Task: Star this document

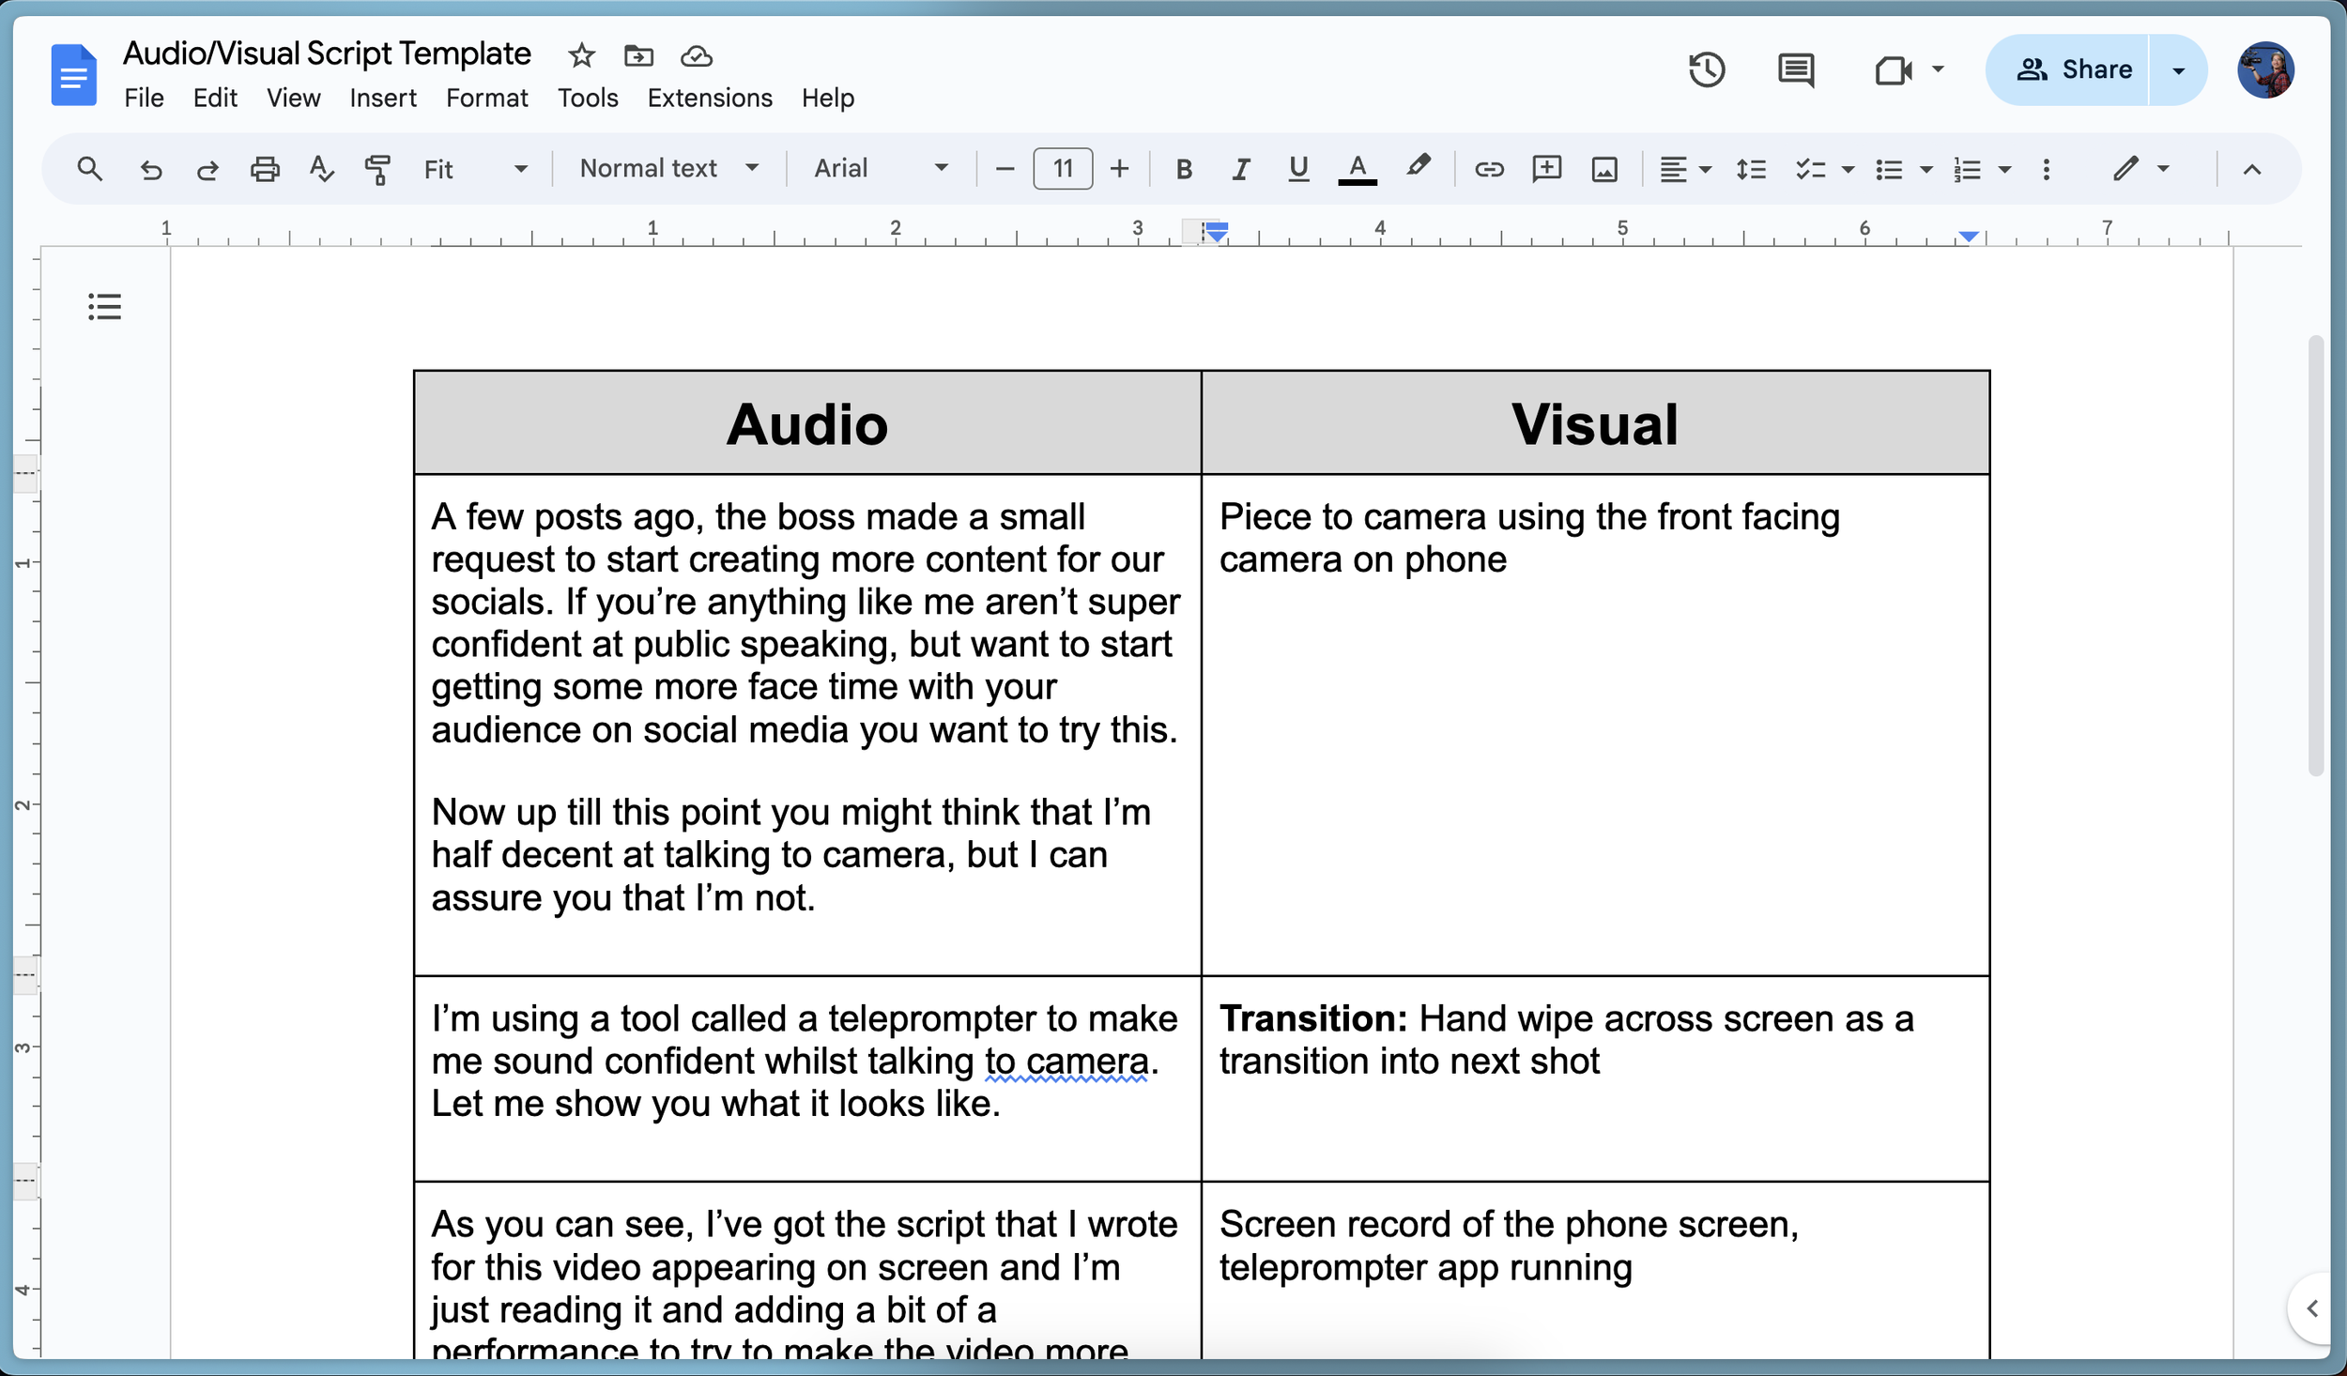Action: pyautogui.click(x=581, y=55)
